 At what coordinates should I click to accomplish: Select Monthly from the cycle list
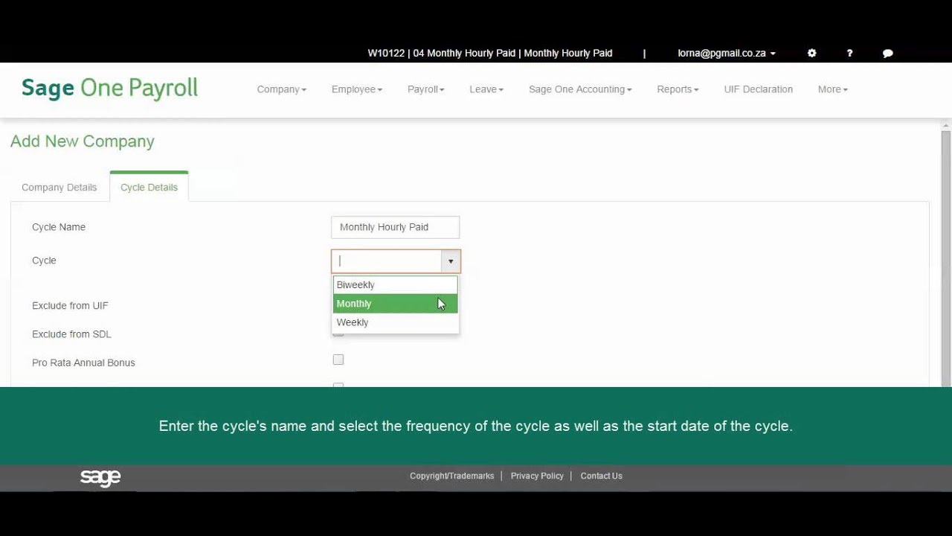point(395,304)
